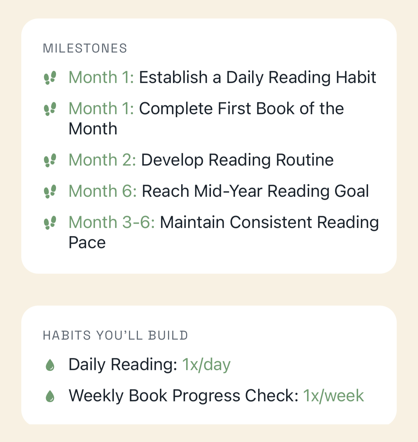This screenshot has height=442, width=418.
Task: Open the Daily Reading habit
Action: pyautogui.click(x=123, y=364)
